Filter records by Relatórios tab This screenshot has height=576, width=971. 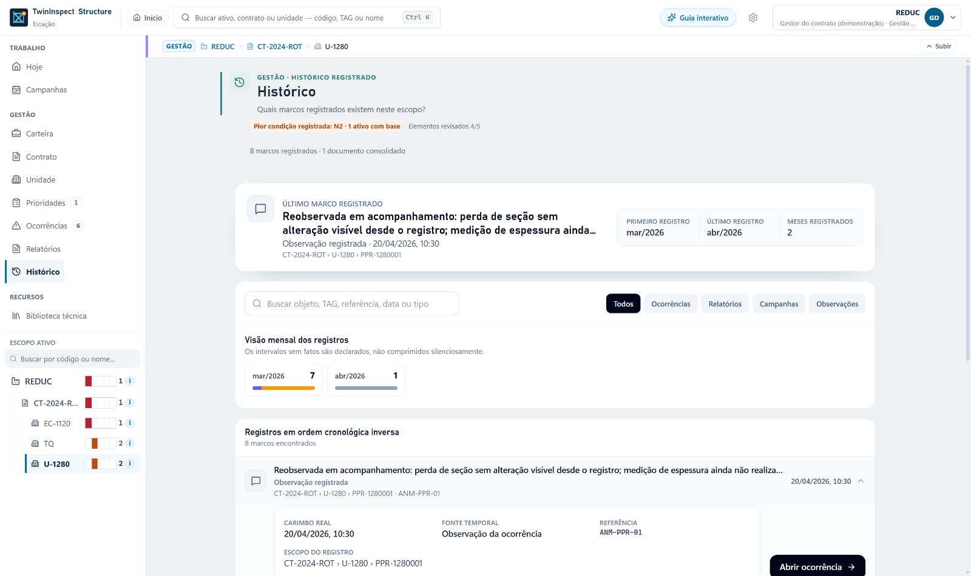(x=725, y=304)
